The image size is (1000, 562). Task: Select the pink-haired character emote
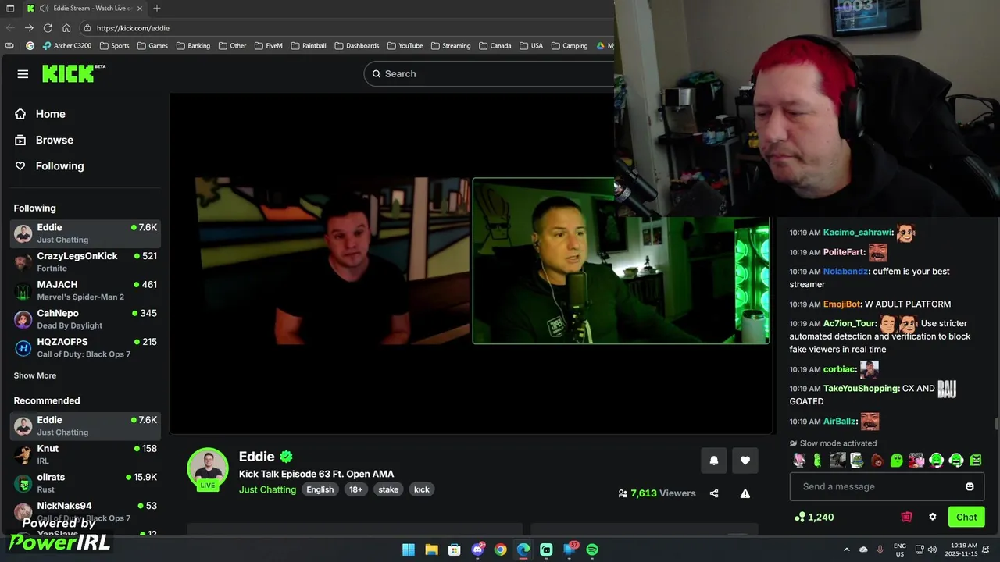tap(799, 461)
